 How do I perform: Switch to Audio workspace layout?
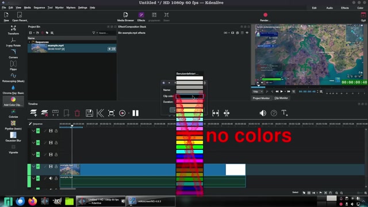click(x=329, y=7)
